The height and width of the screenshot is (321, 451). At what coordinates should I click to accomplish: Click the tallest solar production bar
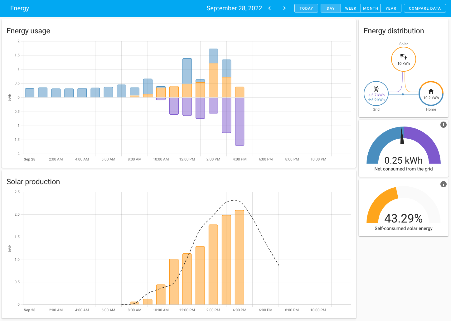[240, 257]
